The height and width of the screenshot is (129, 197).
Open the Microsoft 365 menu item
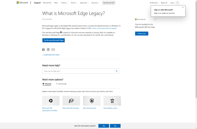[x=47, y=3]
